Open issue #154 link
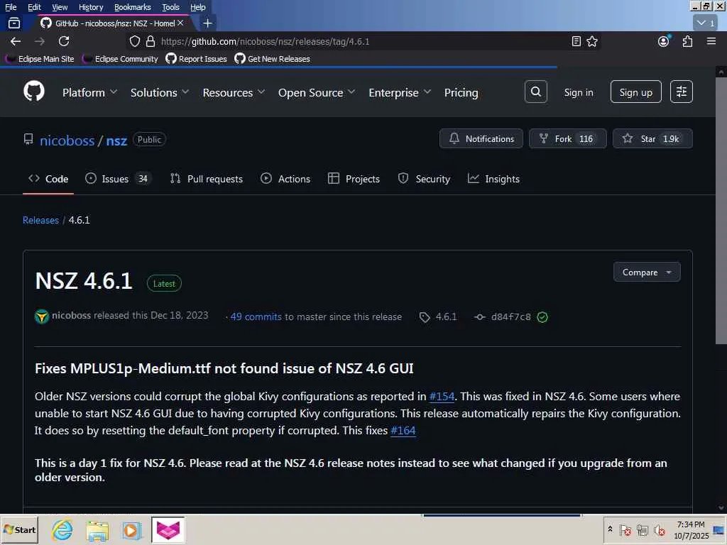Screen dimensions: 727x545 [x=442, y=396]
